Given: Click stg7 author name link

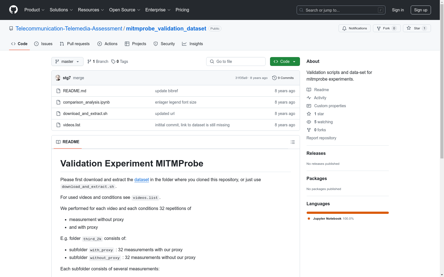Looking at the screenshot, I should click(67, 78).
